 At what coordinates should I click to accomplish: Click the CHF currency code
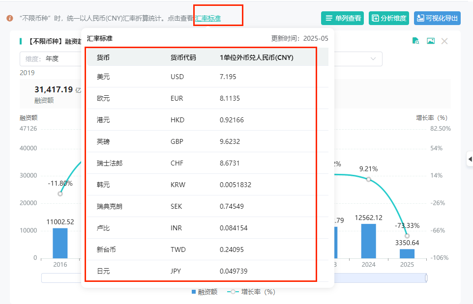[x=177, y=164]
